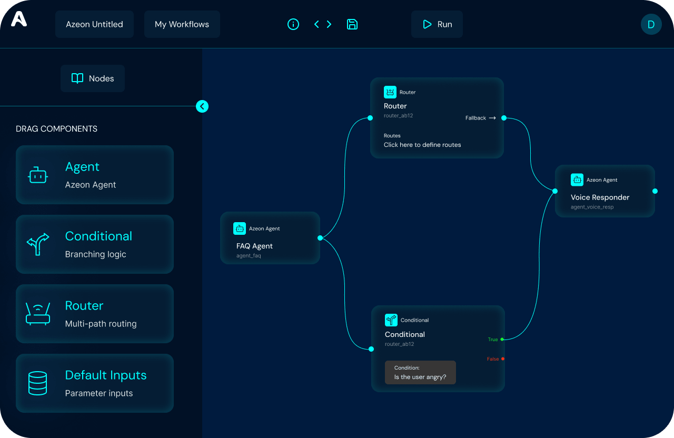Open the info icon in the toolbar
Image resolution: width=674 pixels, height=438 pixels.
(293, 24)
